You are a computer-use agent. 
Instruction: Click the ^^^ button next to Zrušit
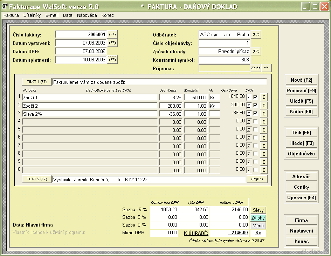click(266, 68)
